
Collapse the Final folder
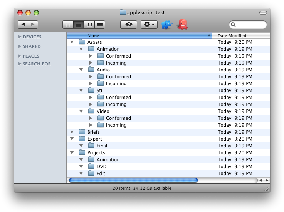(x=81, y=146)
